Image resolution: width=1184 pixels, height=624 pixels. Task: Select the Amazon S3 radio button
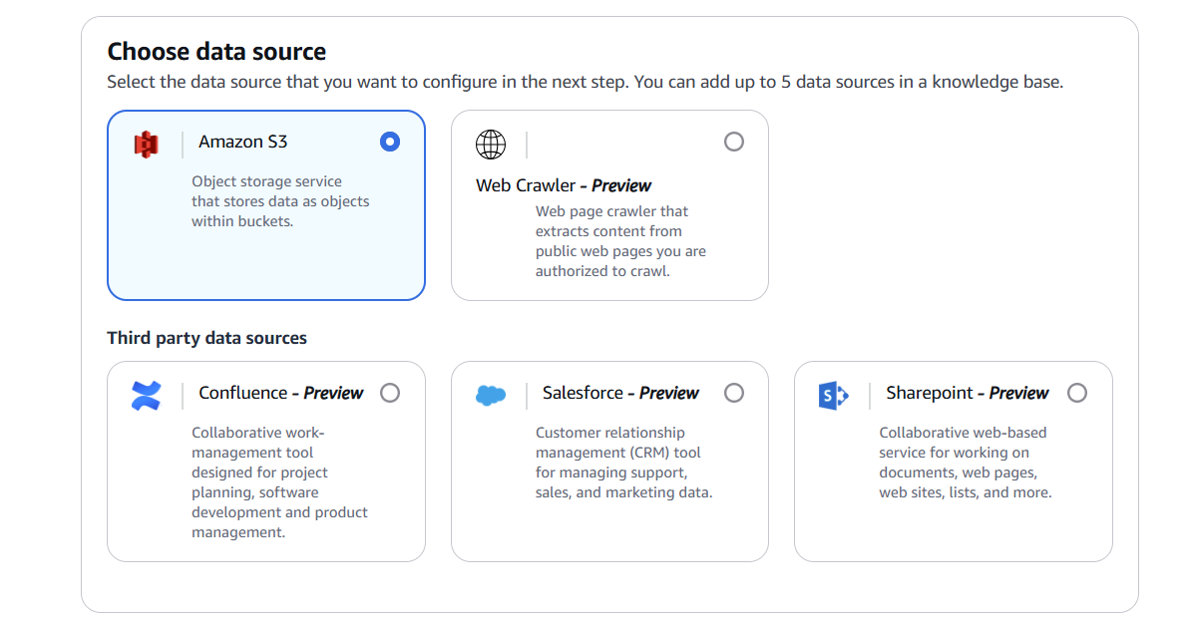tap(390, 142)
